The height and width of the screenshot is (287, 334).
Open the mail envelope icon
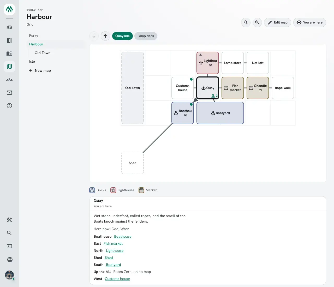9,93
